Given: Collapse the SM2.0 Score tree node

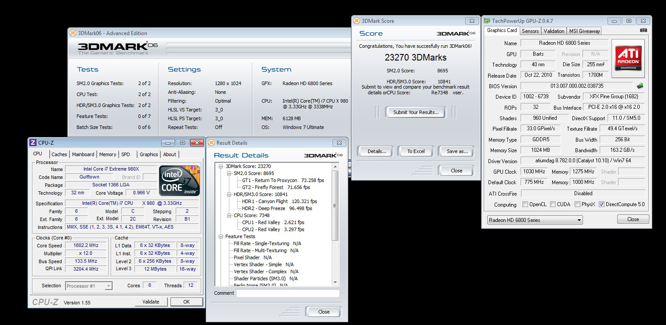Looking at the screenshot, I should [x=229, y=173].
